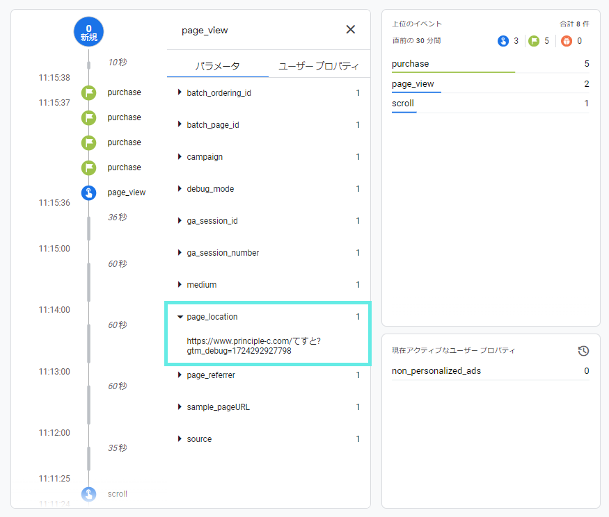Click the faded scroll event icon at bottom
The width and height of the screenshot is (609, 517).
pos(88,494)
